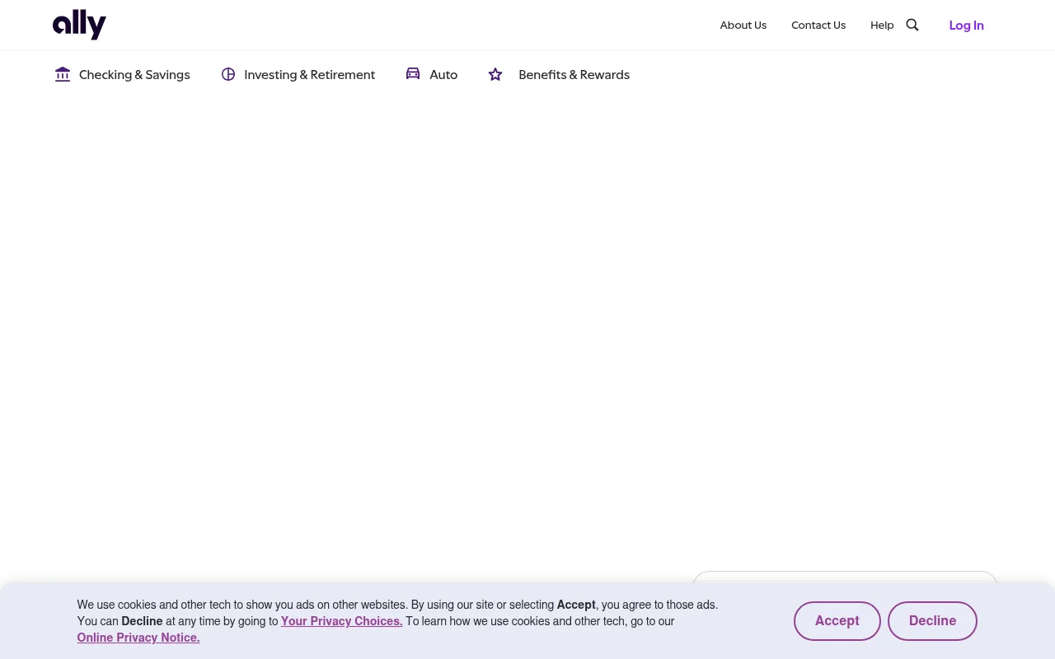Open the Help link

pos(882,26)
